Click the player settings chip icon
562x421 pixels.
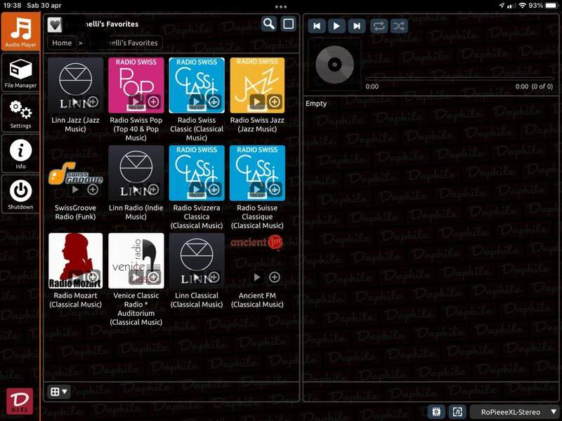436,412
